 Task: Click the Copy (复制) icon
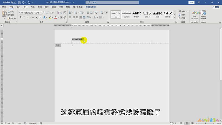(x=9, y=15)
